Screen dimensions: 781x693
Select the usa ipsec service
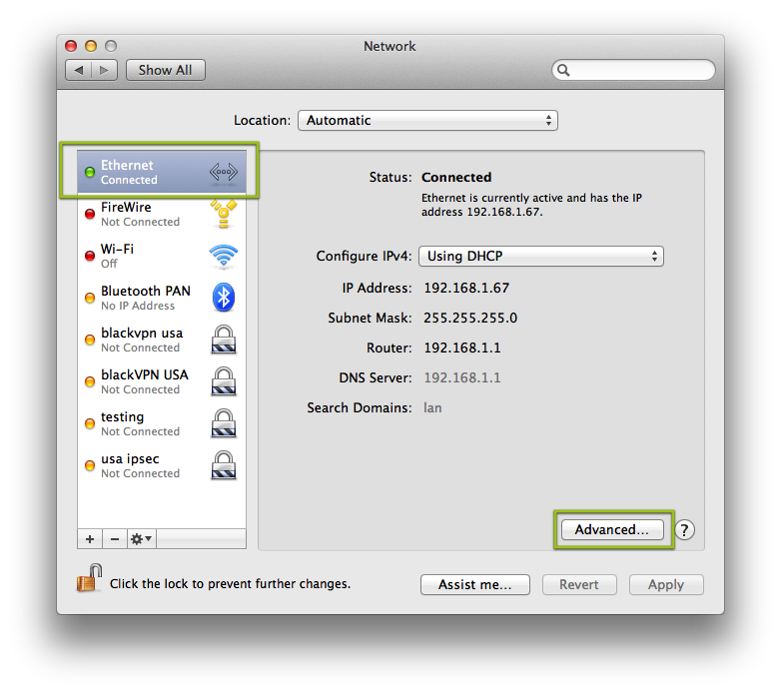pos(162,465)
